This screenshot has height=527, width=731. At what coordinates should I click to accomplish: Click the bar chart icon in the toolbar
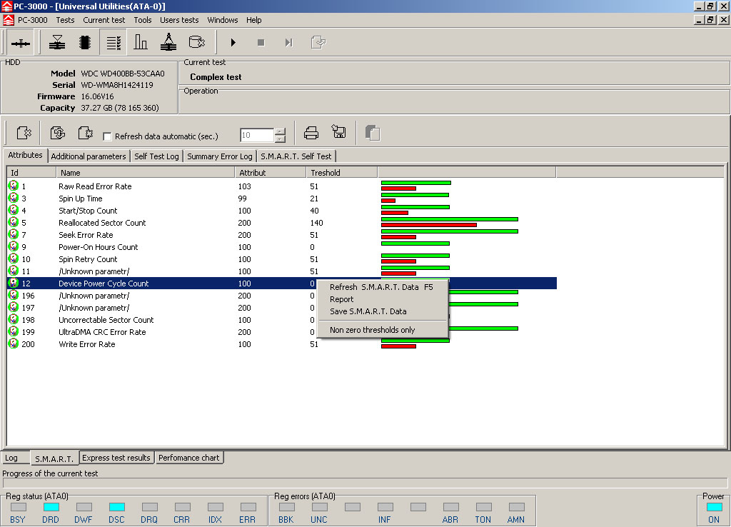point(141,43)
